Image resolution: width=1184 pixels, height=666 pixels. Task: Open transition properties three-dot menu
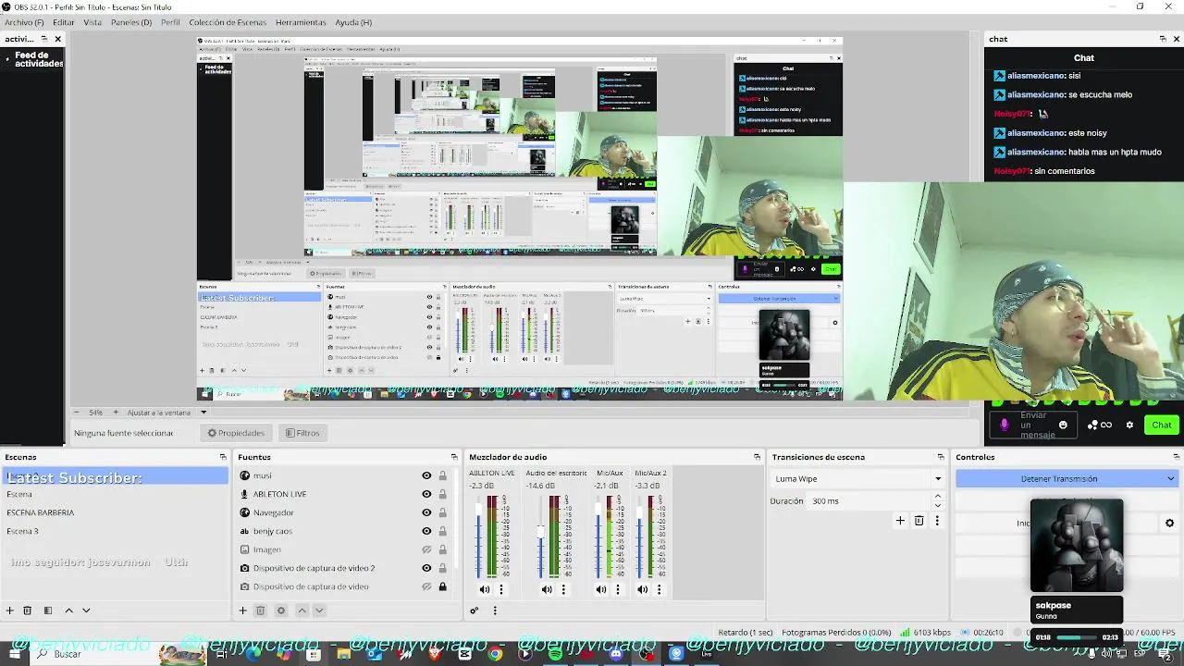937,521
